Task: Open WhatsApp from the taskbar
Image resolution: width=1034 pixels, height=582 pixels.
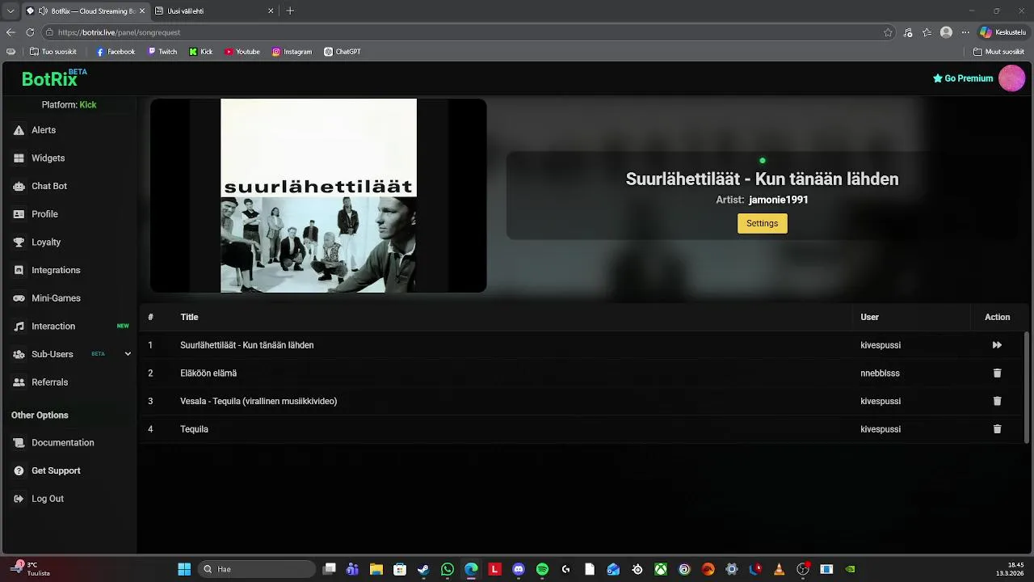Action: tap(448, 569)
